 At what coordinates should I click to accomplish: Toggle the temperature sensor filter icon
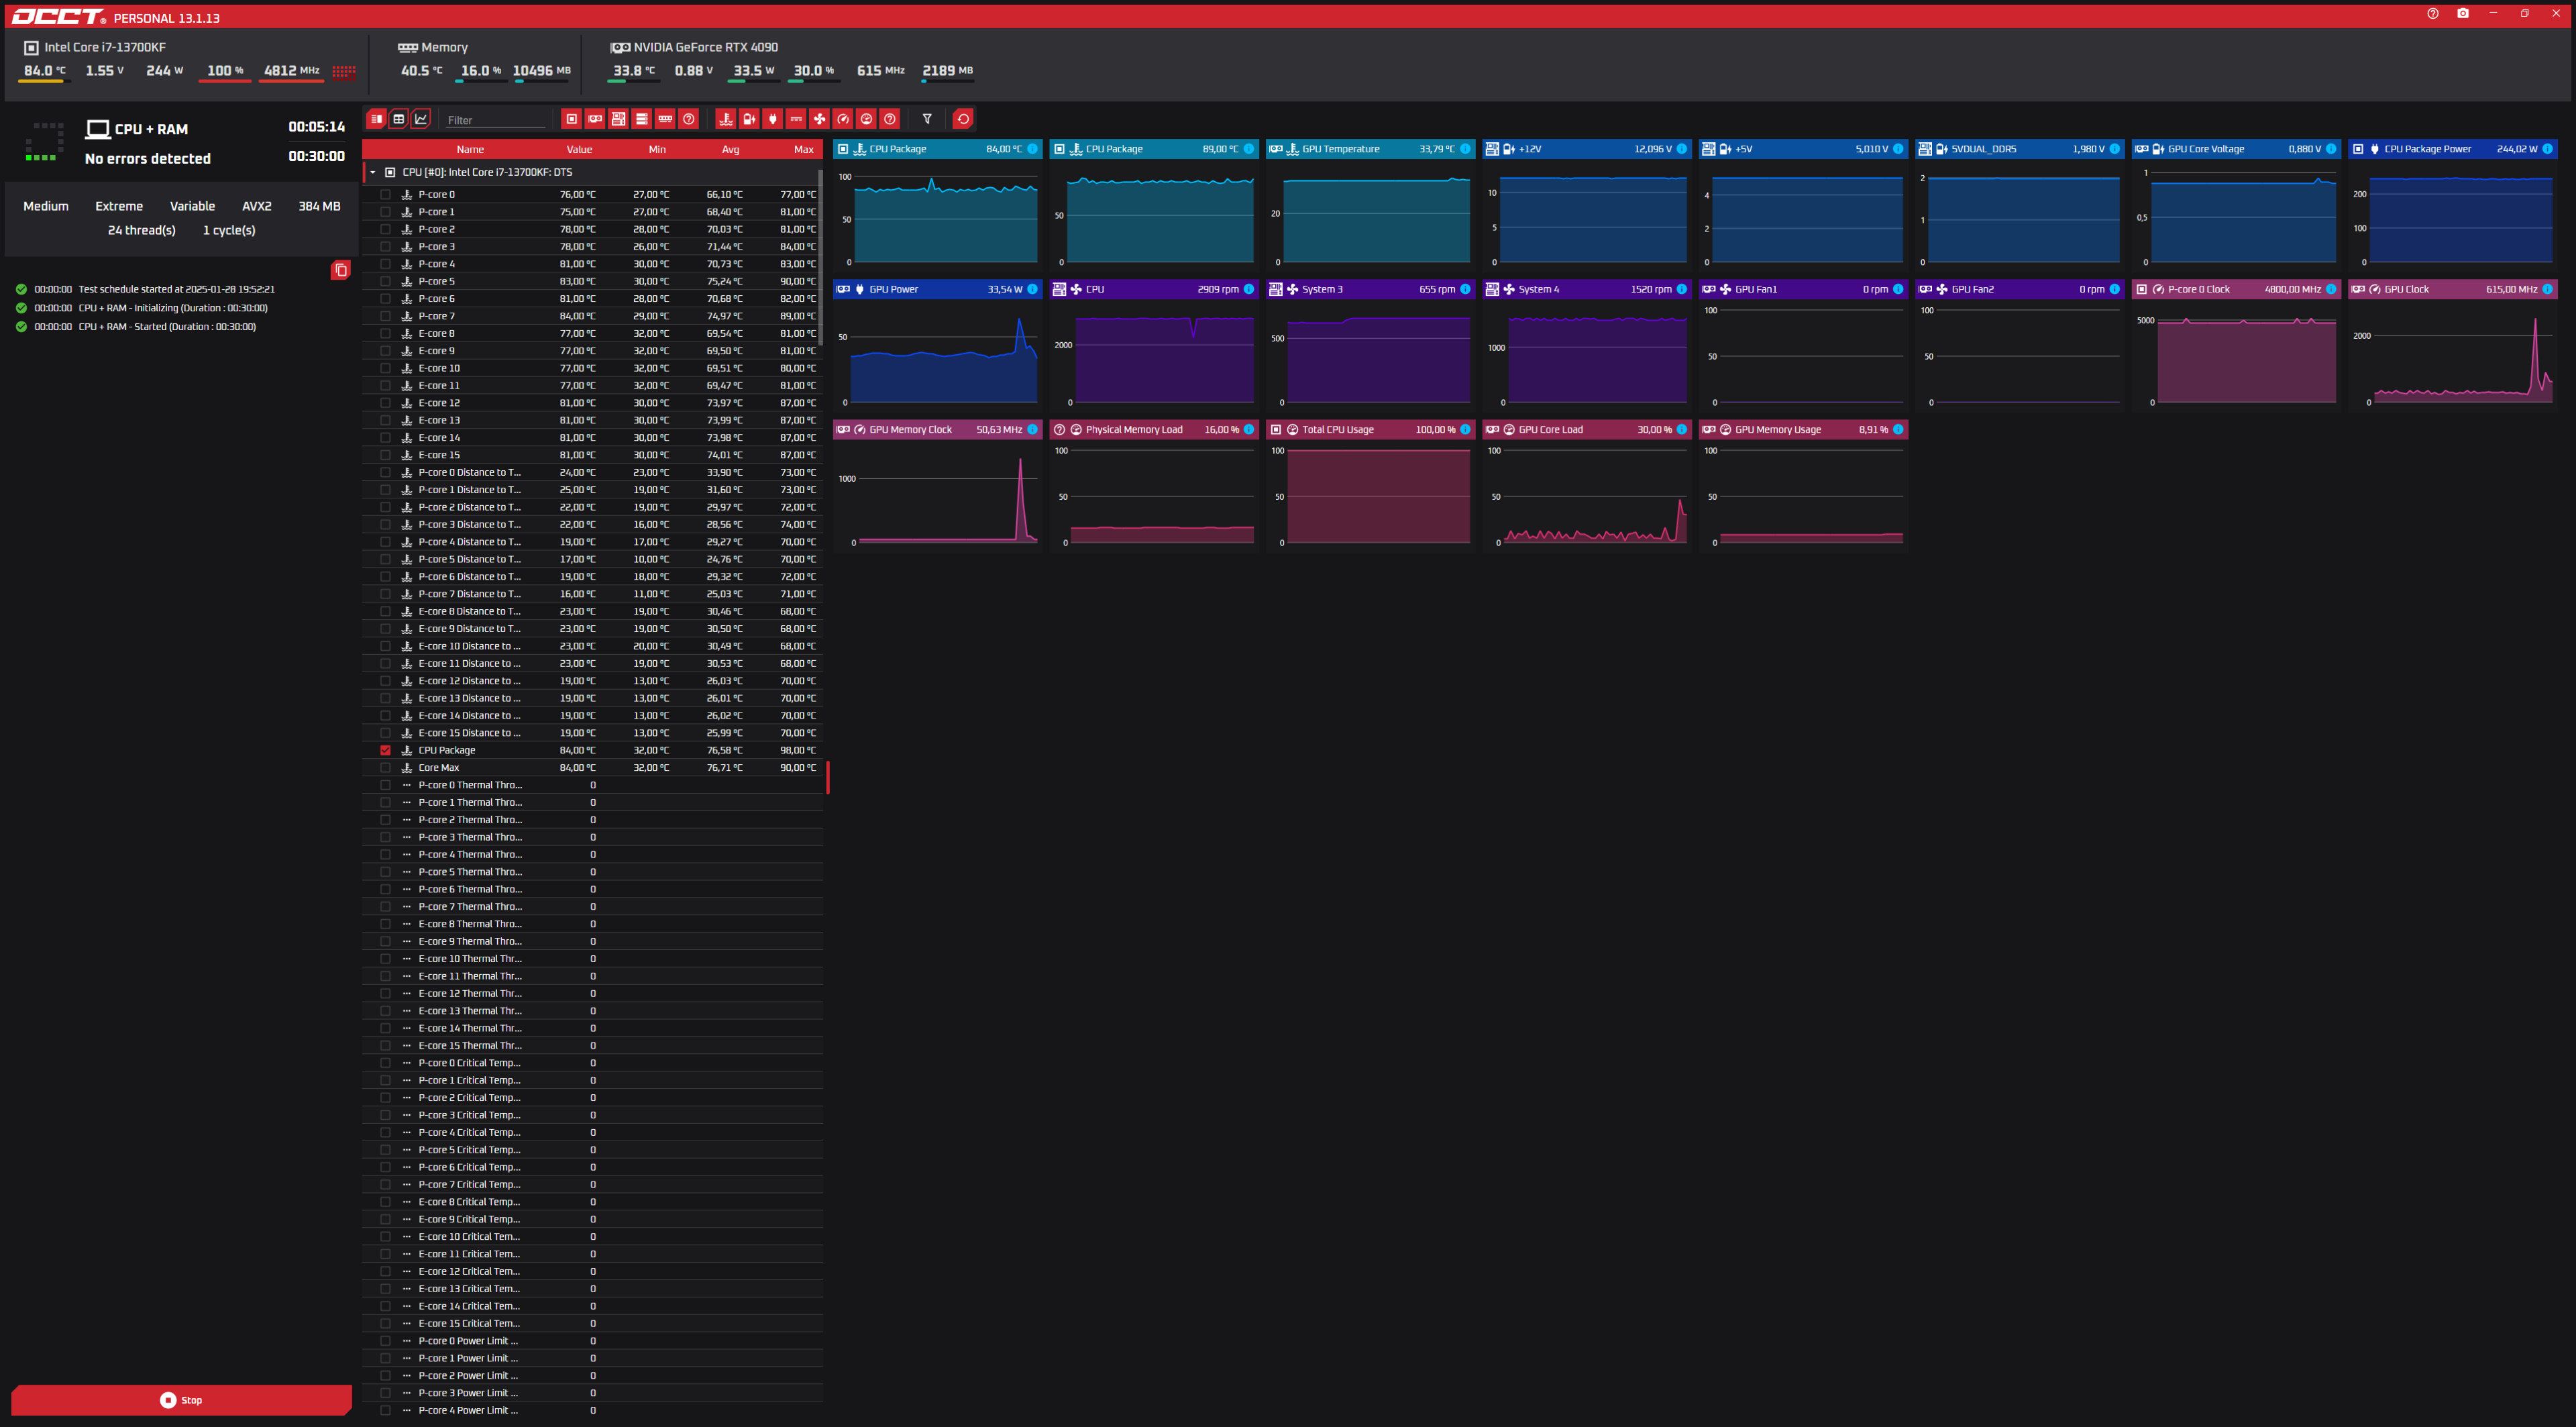pos(726,119)
